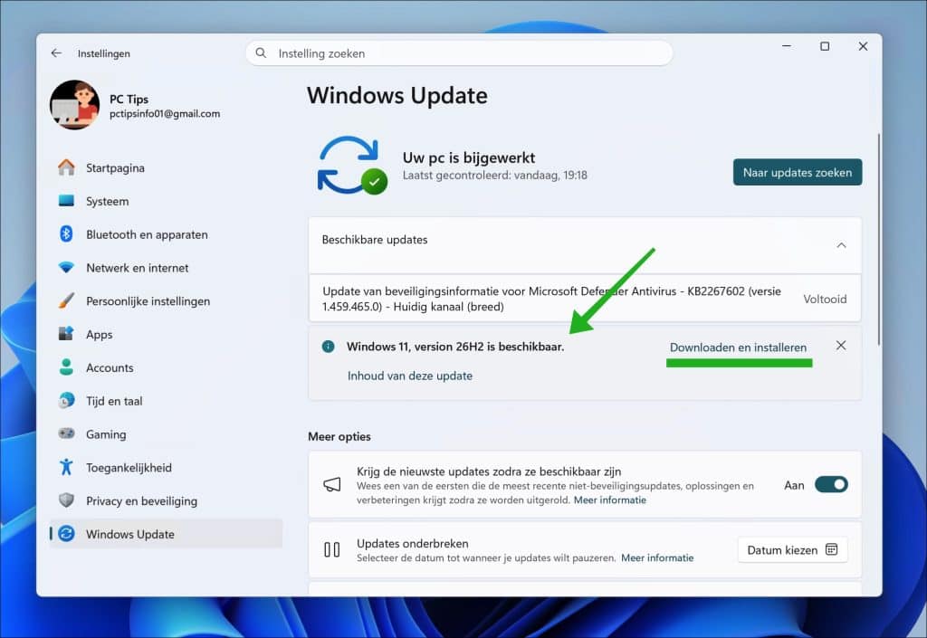The height and width of the screenshot is (638, 927).
Task: Click the Toegankelijkheid figure icon
Action: pos(66,467)
